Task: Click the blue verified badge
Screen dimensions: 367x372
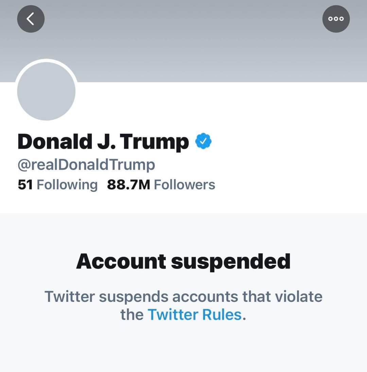Action: click(x=203, y=142)
